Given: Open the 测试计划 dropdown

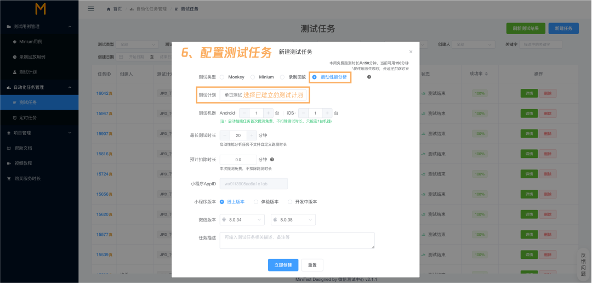Looking at the screenshot, I should pyautogui.click(x=263, y=95).
